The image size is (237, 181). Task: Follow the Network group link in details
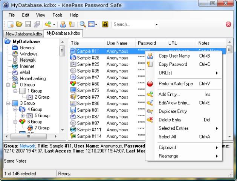click(x=28, y=146)
